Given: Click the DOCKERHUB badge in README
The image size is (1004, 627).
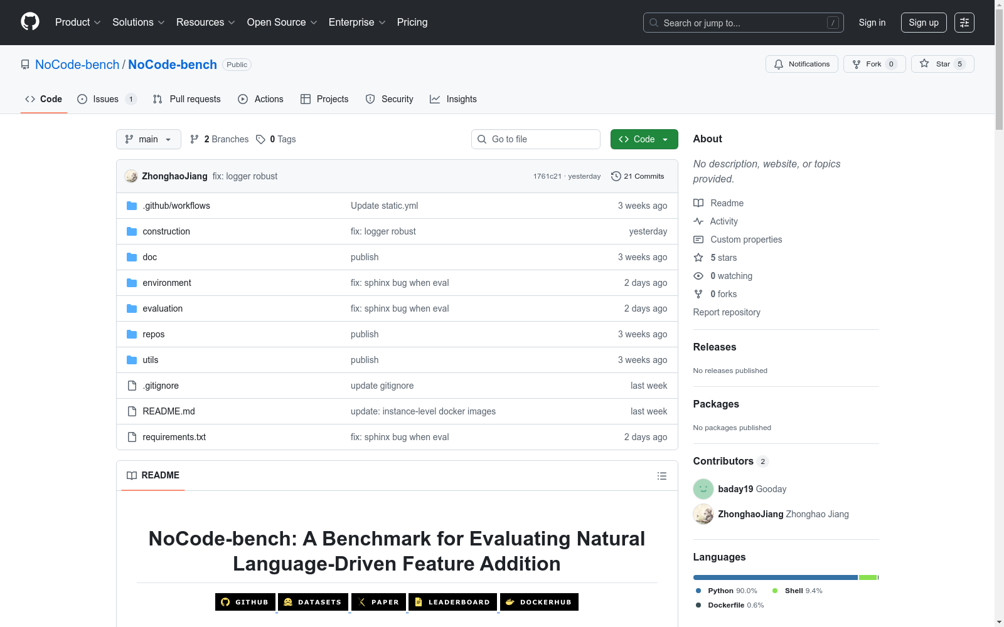Looking at the screenshot, I should pyautogui.click(x=539, y=602).
